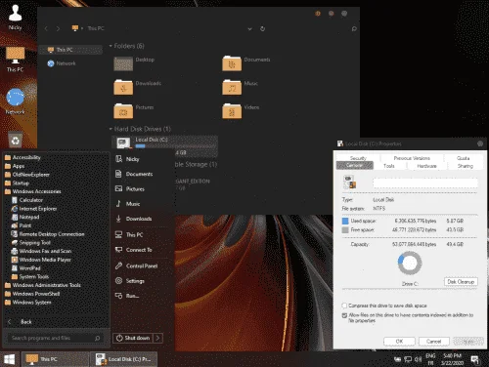Viewport: 489px width, 367px height.
Task: Click the gray Free space swatch
Action: point(345,230)
